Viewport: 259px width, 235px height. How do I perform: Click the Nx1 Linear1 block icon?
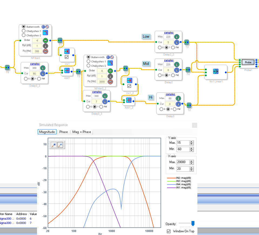(216, 71)
